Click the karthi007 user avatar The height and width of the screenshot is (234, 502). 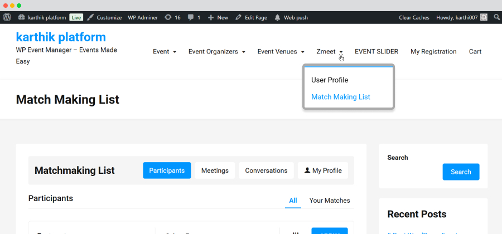(x=484, y=17)
